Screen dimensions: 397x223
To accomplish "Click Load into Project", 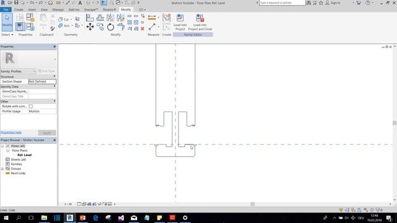I will pyautogui.click(x=180, y=22).
